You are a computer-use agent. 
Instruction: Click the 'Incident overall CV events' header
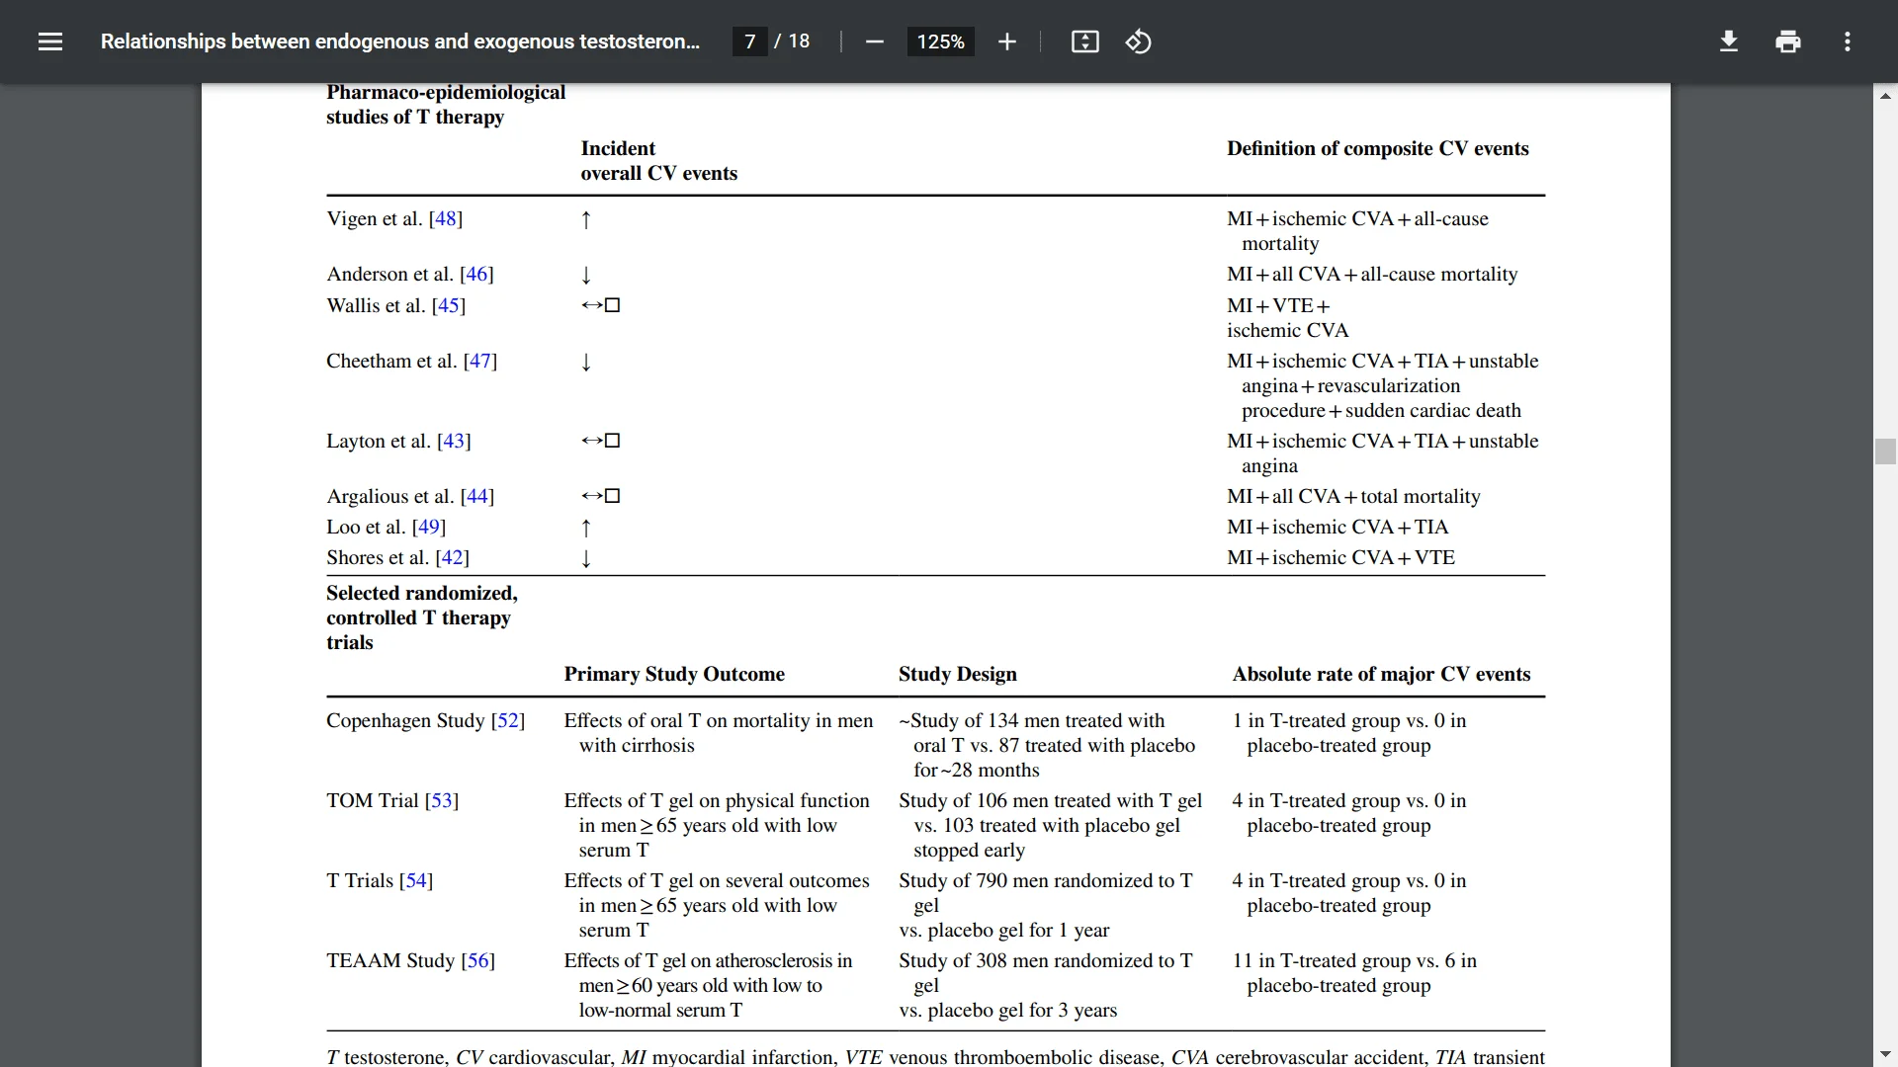(x=658, y=160)
